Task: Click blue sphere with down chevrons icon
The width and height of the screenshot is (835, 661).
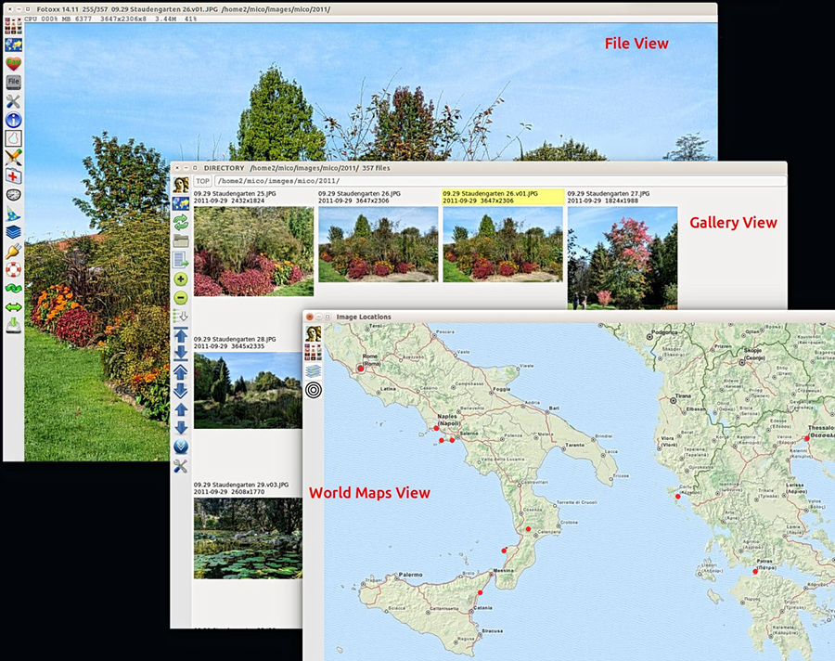Action: pos(181,447)
